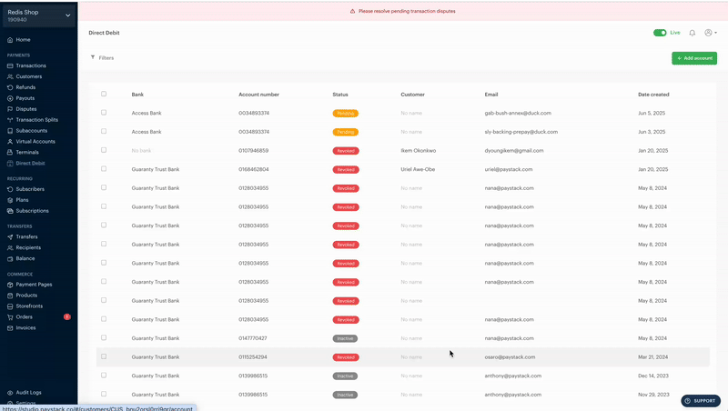Go to the Customers page

29,76
